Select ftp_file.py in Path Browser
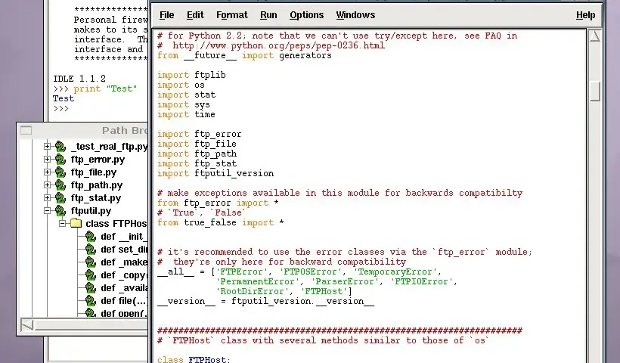Viewport: 620px width, 363px height. 94,172
